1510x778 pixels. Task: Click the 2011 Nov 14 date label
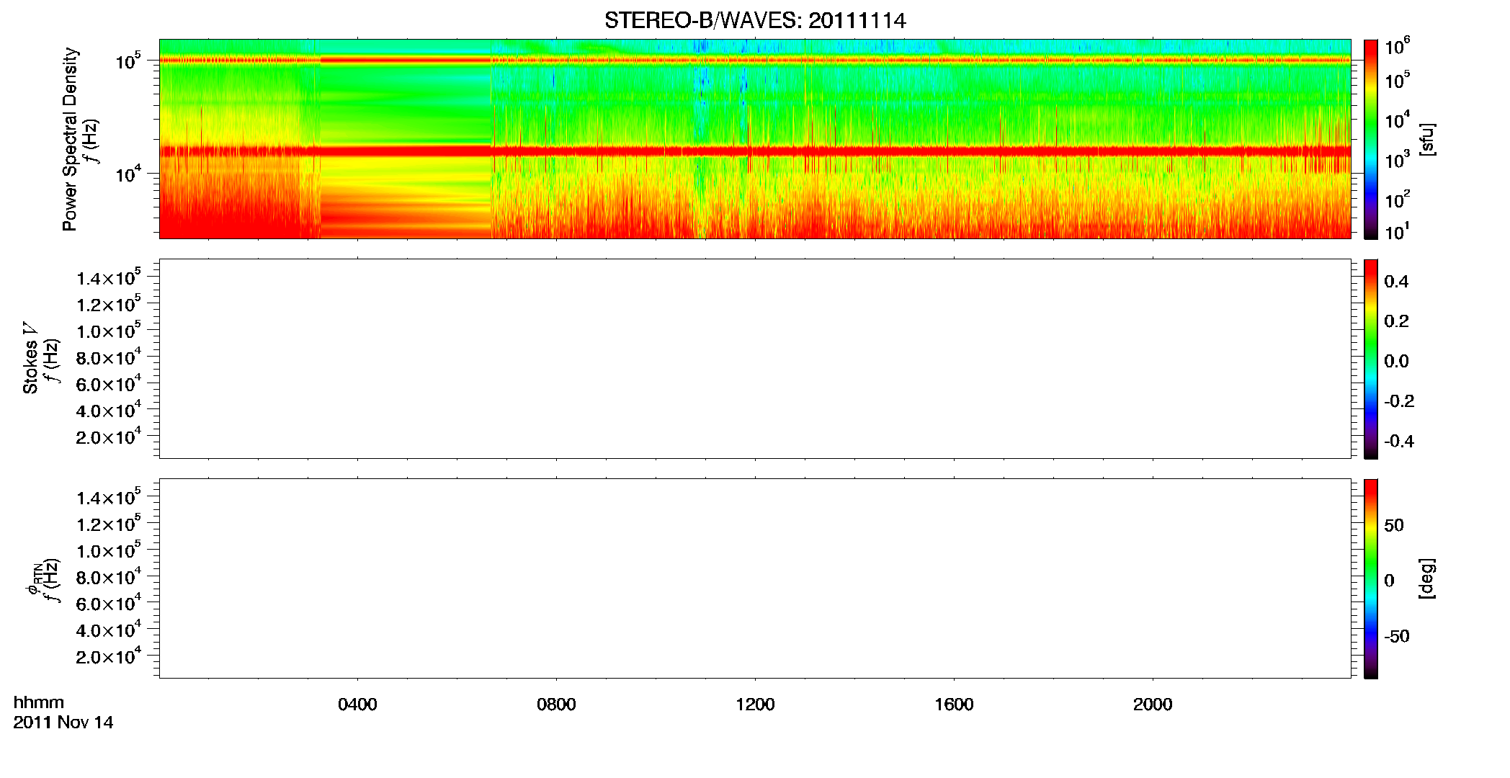[x=63, y=723]
